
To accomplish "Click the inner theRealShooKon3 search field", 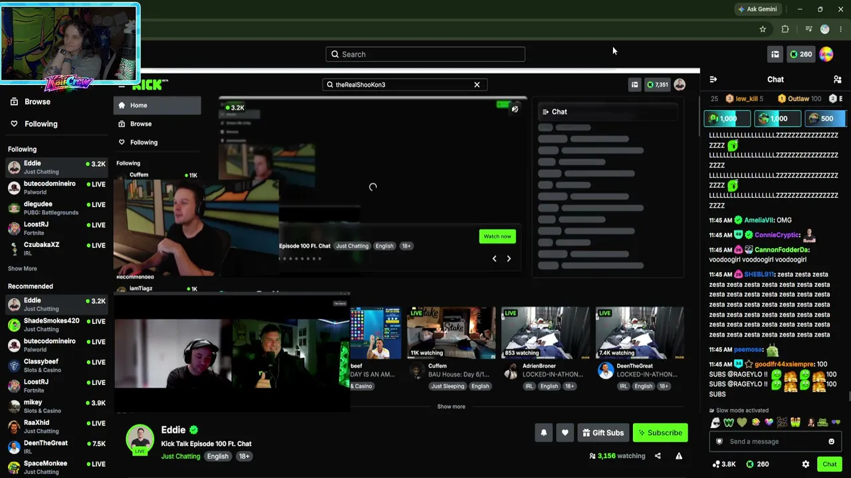I will tap(405, 84).
